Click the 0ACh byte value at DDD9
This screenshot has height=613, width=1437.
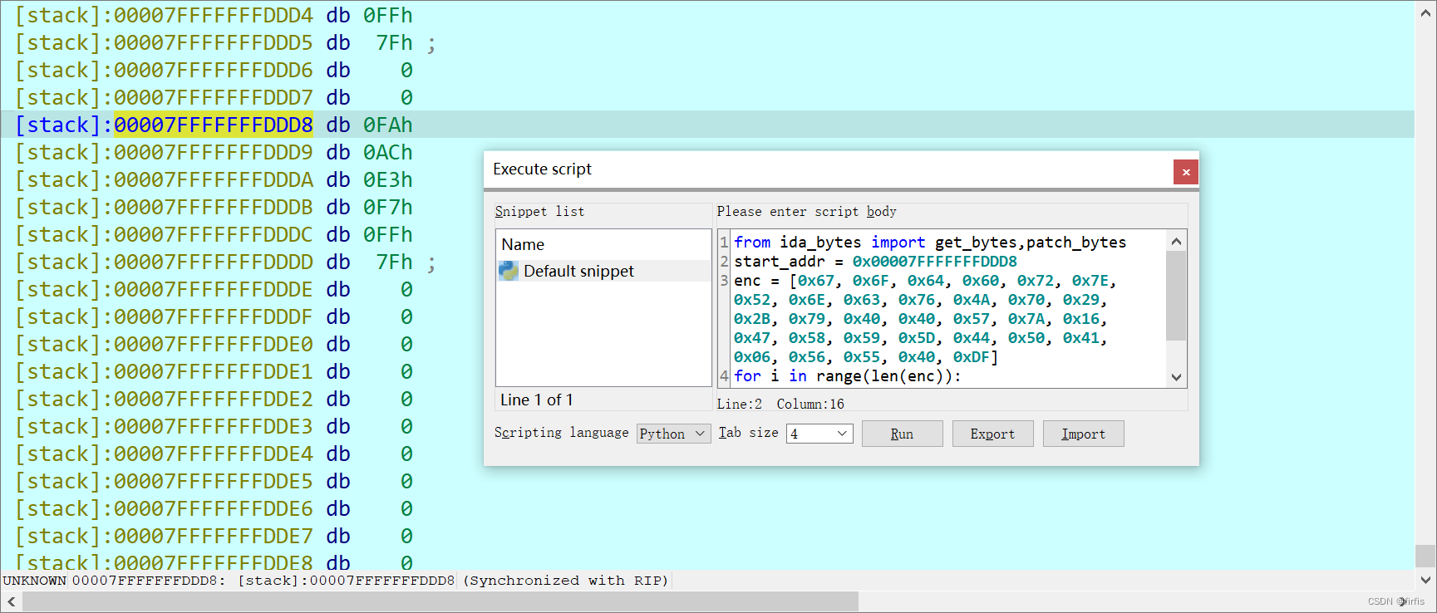[387, 152]
